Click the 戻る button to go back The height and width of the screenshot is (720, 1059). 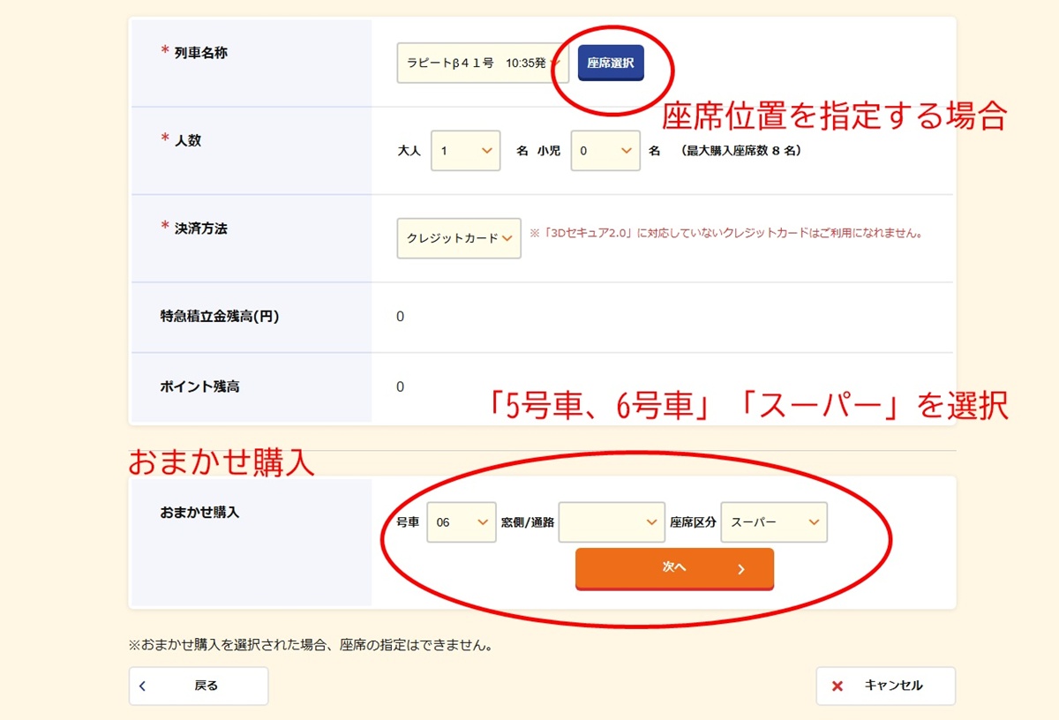[x=198, y=686]
